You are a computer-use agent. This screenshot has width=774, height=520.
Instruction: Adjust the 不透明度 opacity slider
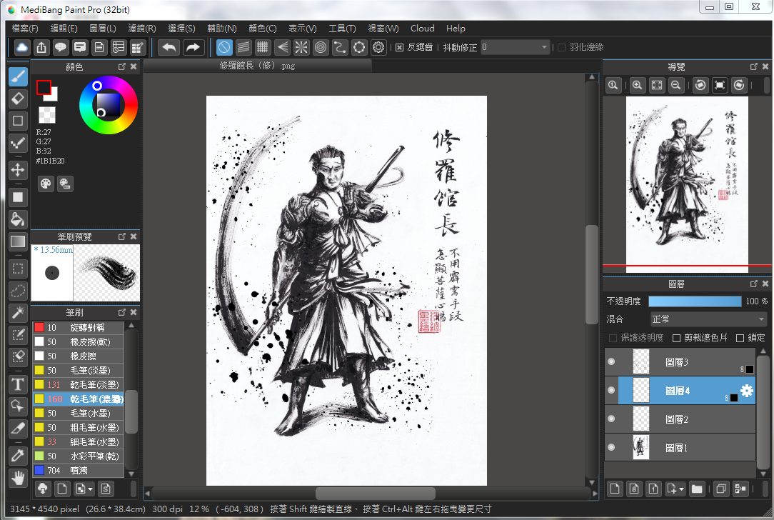pos(695,301)
